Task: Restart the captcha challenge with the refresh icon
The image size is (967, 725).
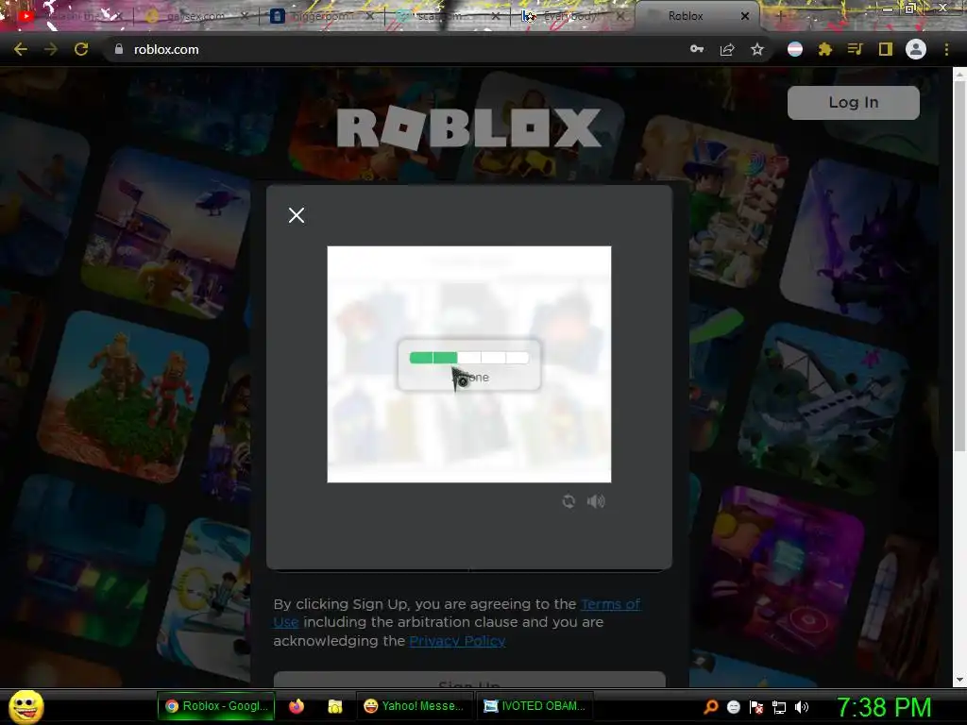Action: click(x=568, y=501)
